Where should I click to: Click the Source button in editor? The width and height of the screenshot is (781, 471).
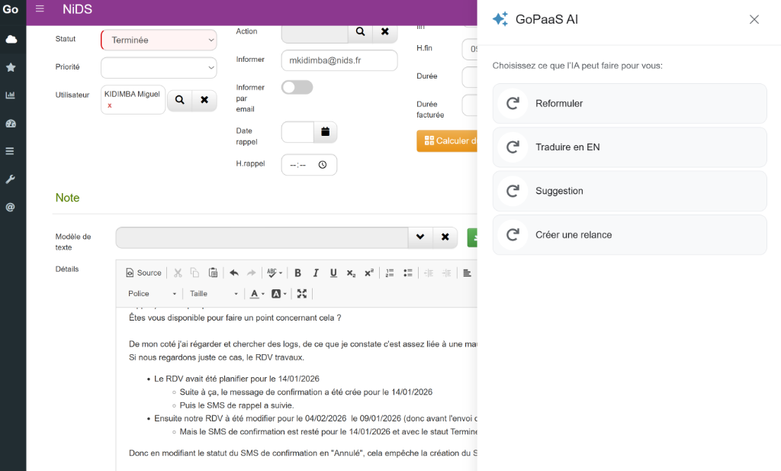[x=143, y=273]
